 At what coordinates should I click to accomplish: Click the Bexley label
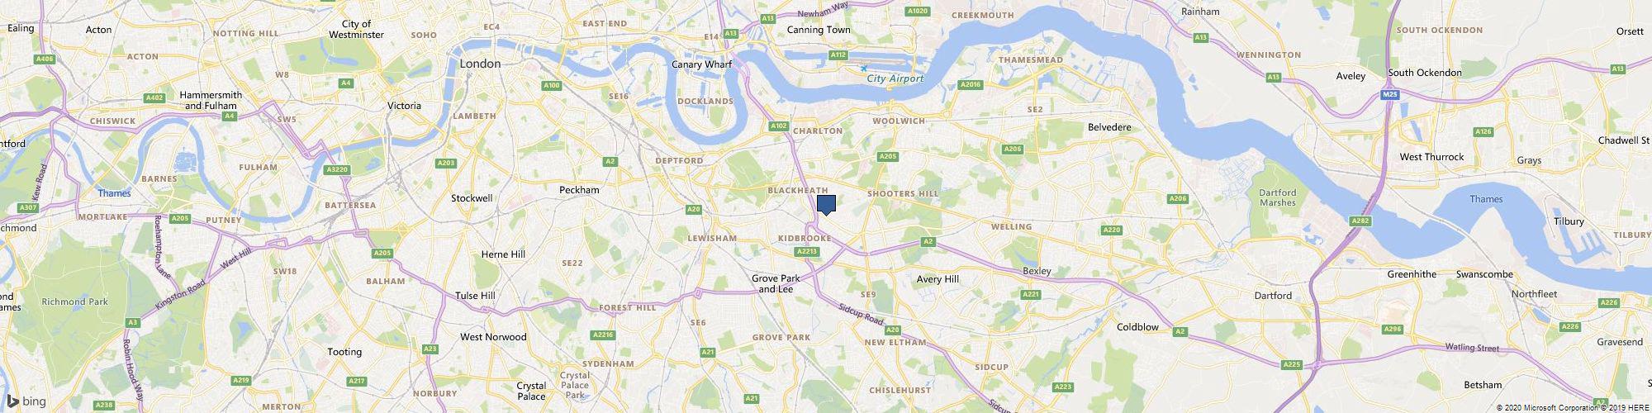[x=1037, y=271]
